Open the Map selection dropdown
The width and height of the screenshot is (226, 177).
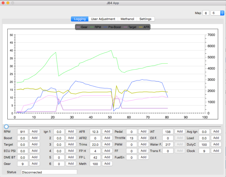point(218,13)
